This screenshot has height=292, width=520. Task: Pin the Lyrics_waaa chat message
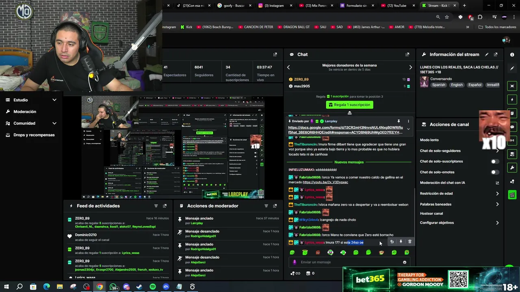401,242
